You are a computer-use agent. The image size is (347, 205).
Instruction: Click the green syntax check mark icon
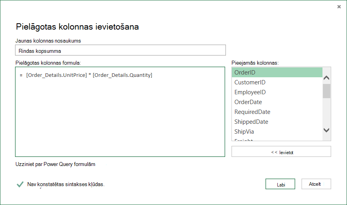(20, 184)
